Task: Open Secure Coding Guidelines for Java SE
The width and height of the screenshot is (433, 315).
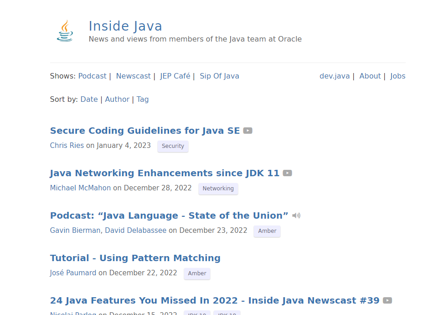Action: (145, 131)
